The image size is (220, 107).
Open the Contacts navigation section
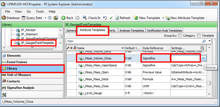click(x=32, y=81)
